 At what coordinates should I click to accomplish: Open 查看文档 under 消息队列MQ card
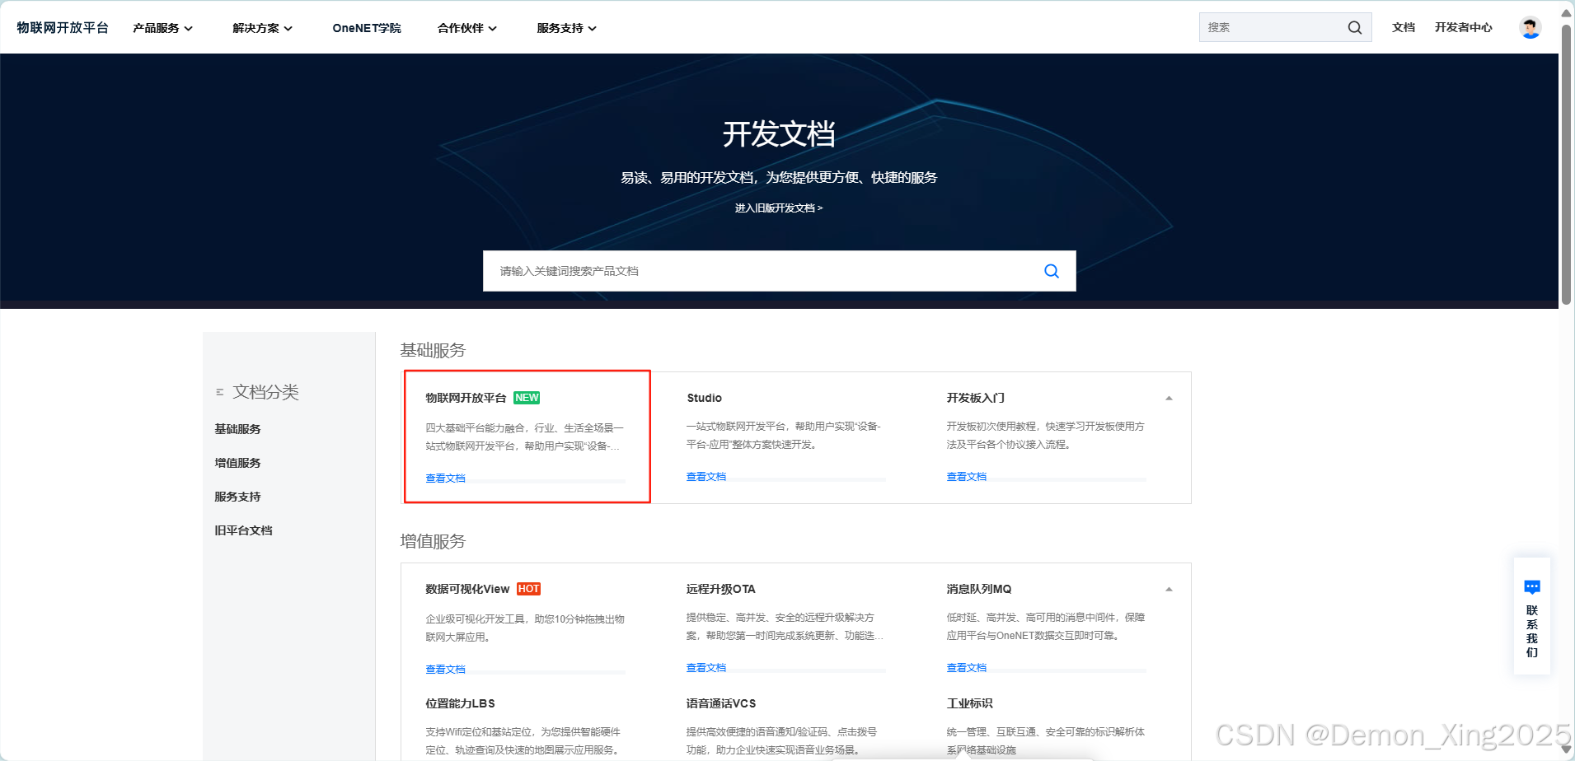[966, 668]
